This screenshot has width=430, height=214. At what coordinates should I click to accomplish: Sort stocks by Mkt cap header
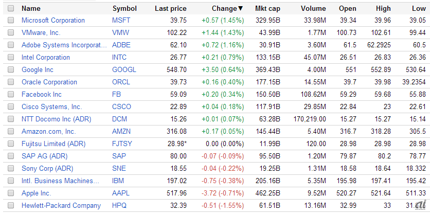tap(267, 8)
